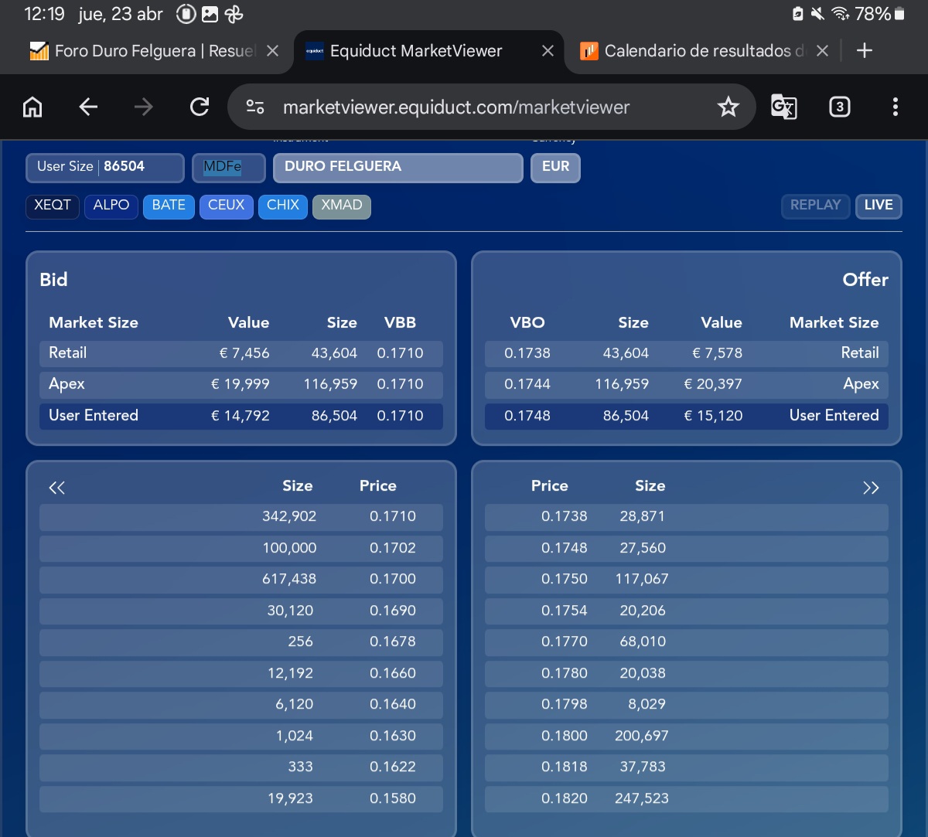Screen dimensions: 928x837
Task: Tap the browser home icon
Action: click(32, 107)
